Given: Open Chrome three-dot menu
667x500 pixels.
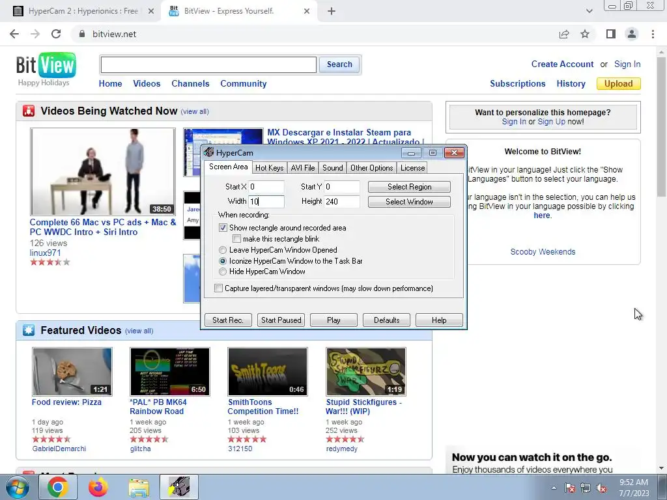Looking at the screenshot, I should [653, 34].
